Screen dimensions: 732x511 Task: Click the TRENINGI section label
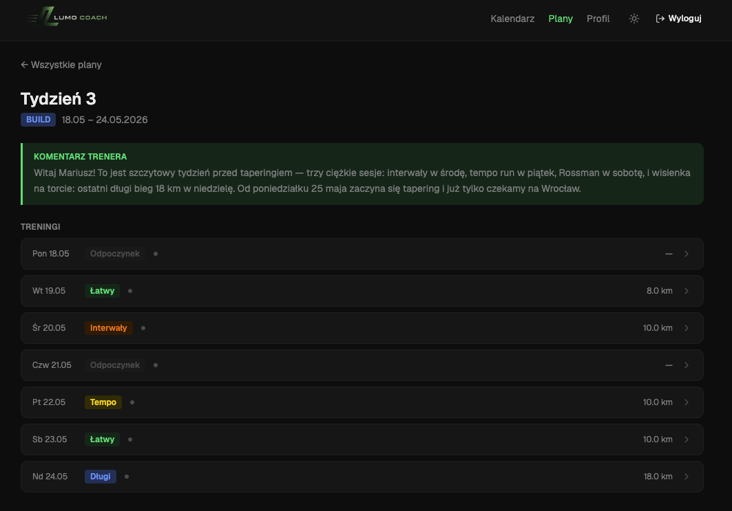40,226
